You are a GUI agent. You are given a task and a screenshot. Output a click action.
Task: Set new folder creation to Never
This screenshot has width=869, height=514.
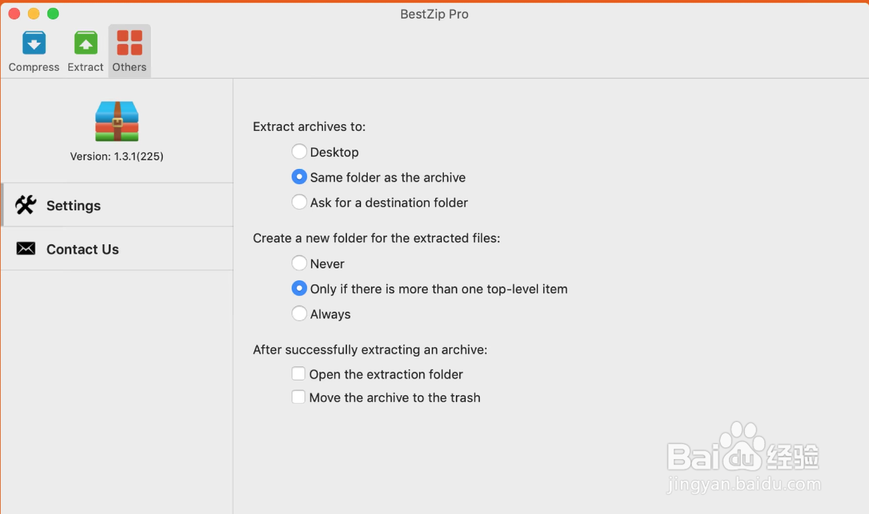[x=300, y=263]
